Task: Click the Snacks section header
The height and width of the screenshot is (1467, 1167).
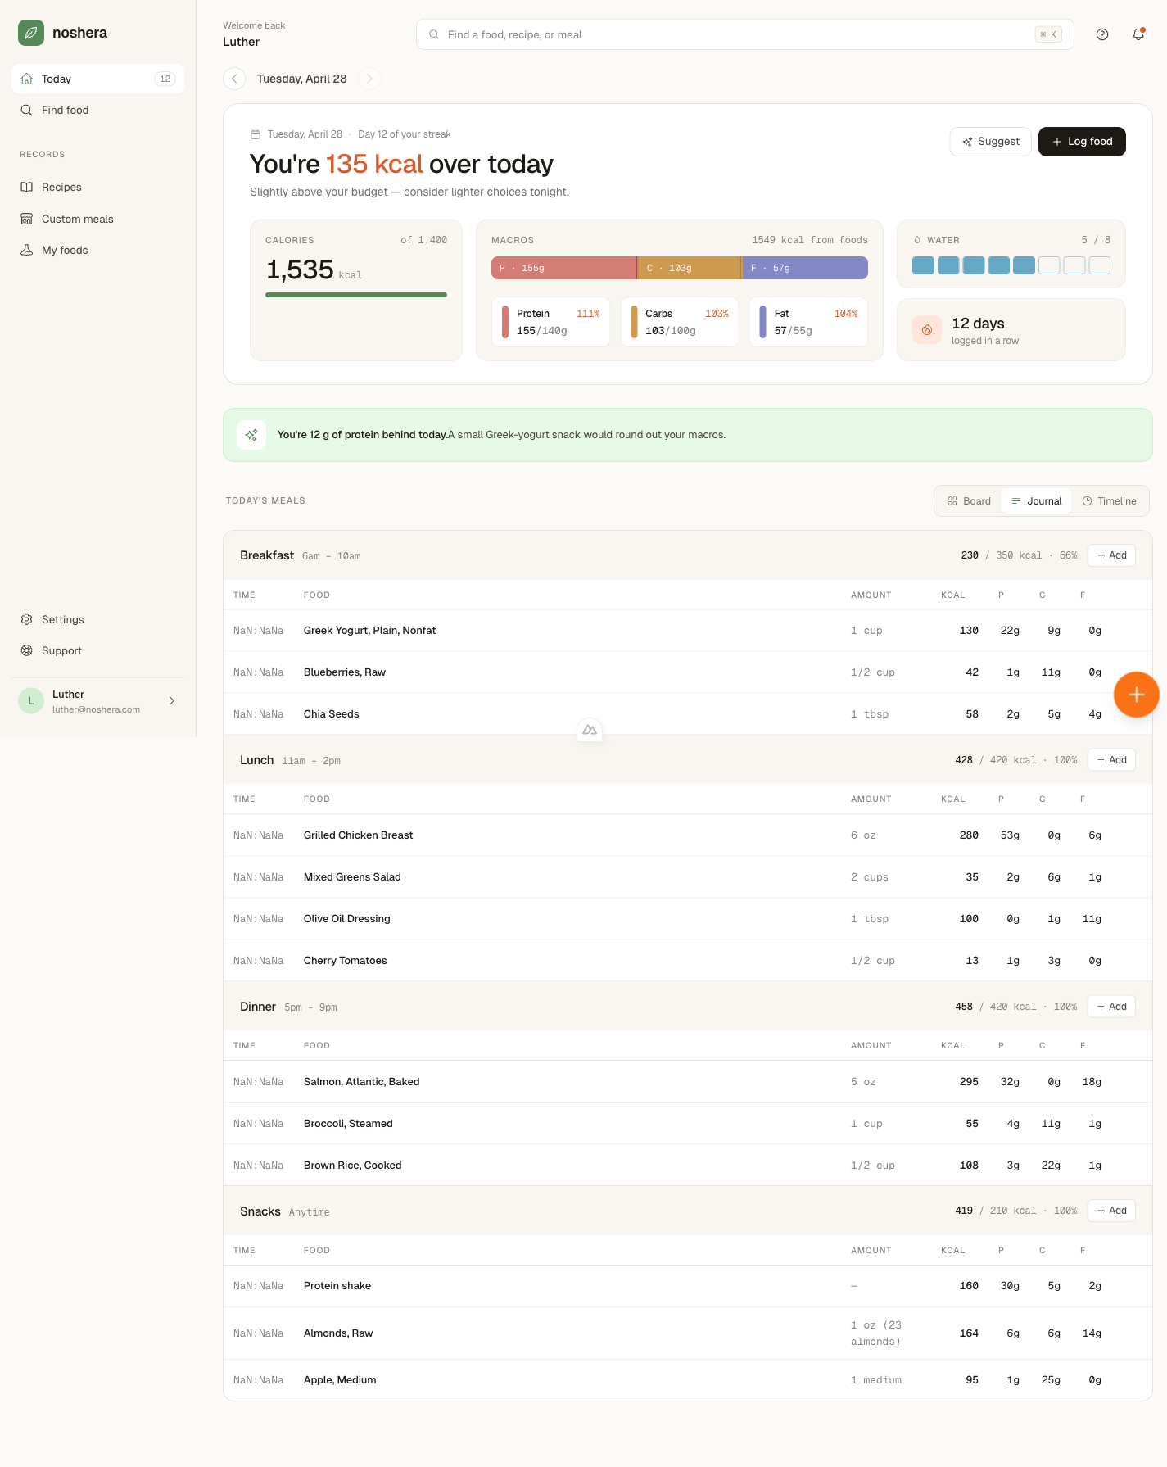Action: (x=688, y=1211)
